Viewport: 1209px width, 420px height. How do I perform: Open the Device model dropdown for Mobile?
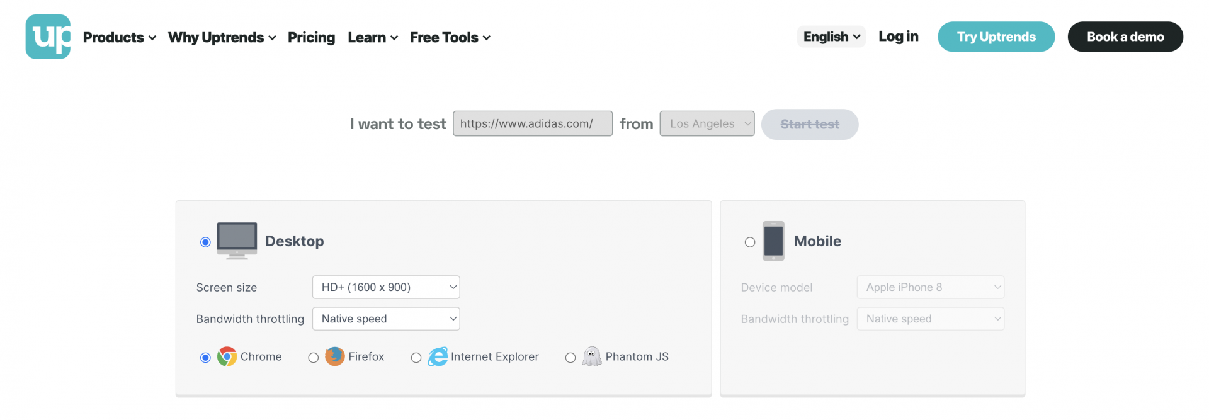point(930,287)
